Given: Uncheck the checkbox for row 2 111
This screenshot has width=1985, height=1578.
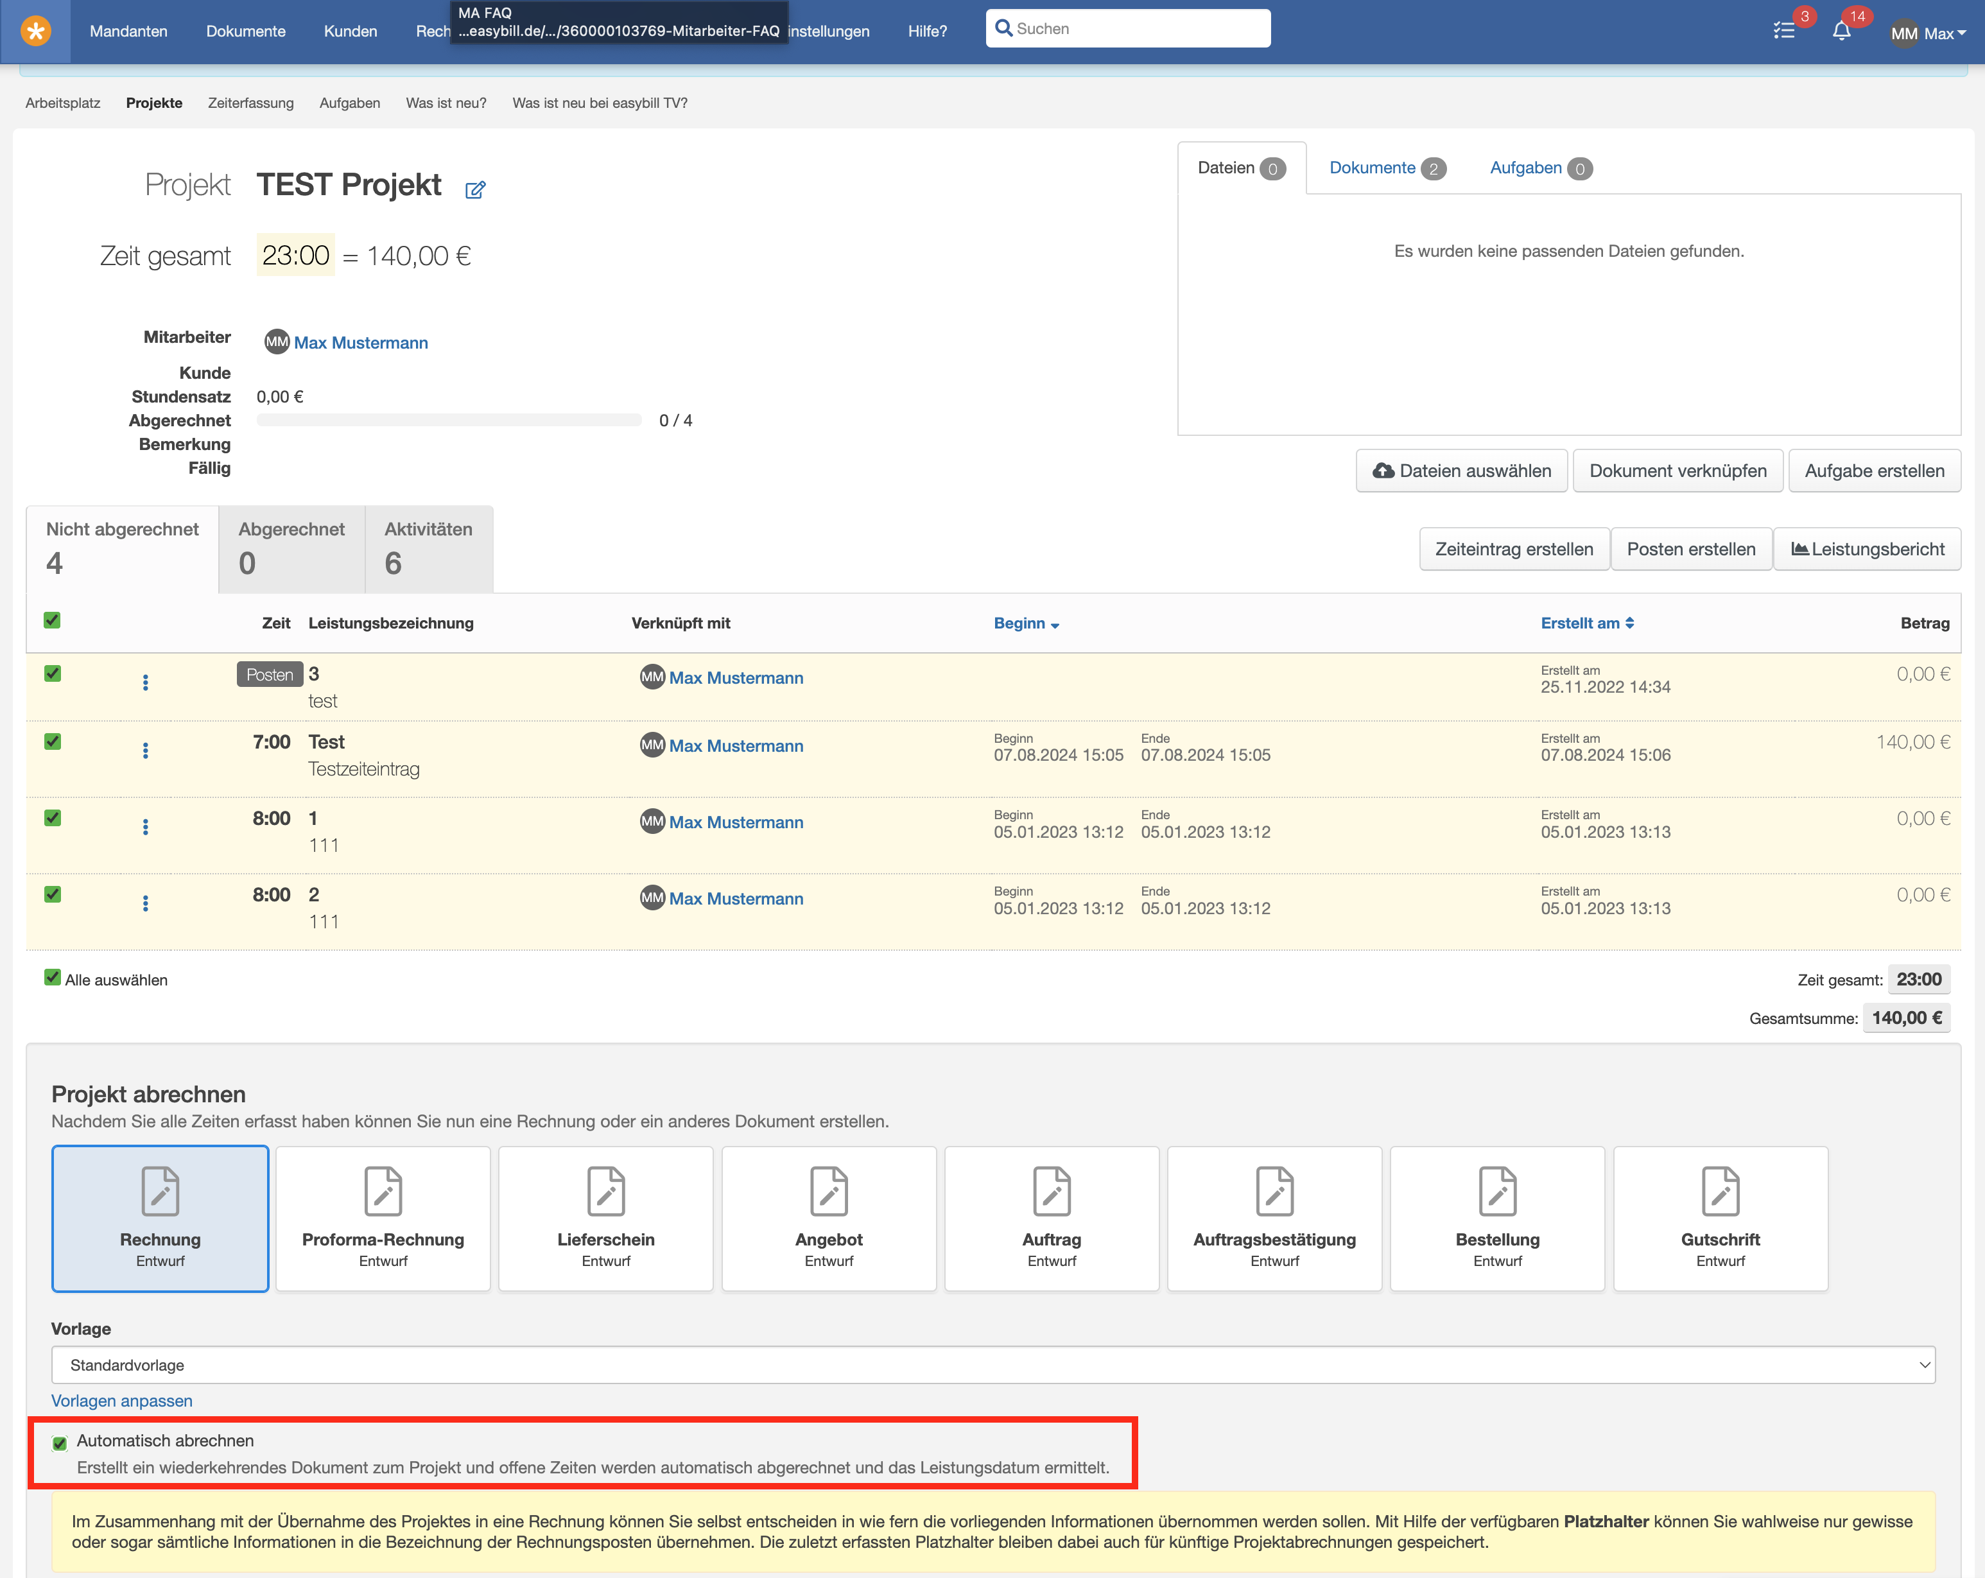Looking at the screenshot, I should coord(53,895).
